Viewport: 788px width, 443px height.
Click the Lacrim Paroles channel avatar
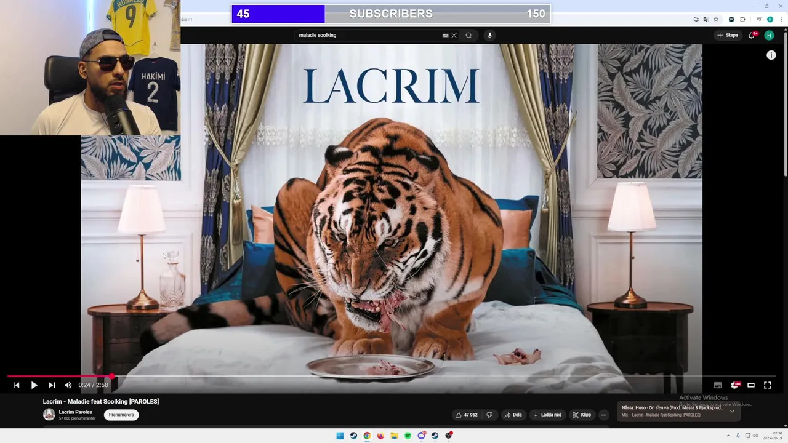(49, 415)
